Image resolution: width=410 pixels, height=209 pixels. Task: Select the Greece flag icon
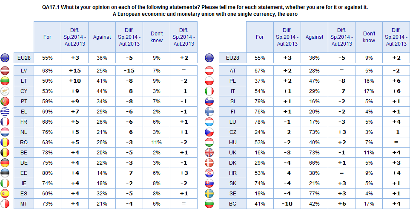(6, 111)
